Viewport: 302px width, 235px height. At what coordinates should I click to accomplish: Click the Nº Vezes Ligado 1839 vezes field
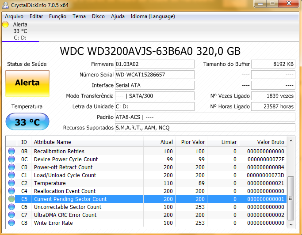click(x=273, y=96)
